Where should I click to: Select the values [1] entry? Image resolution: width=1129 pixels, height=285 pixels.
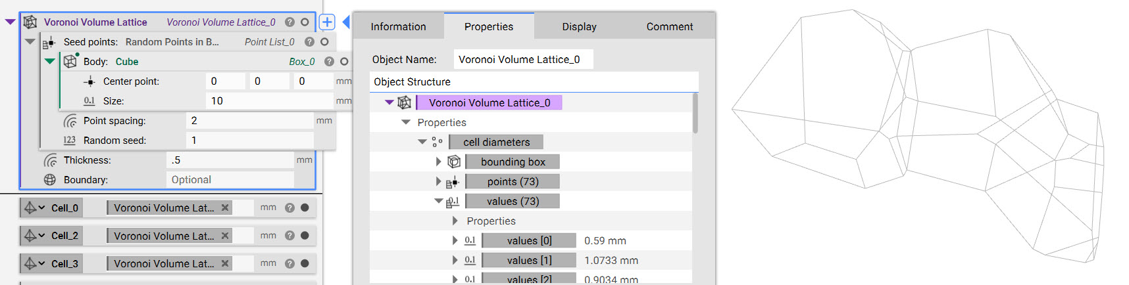(x=529, y=260)
